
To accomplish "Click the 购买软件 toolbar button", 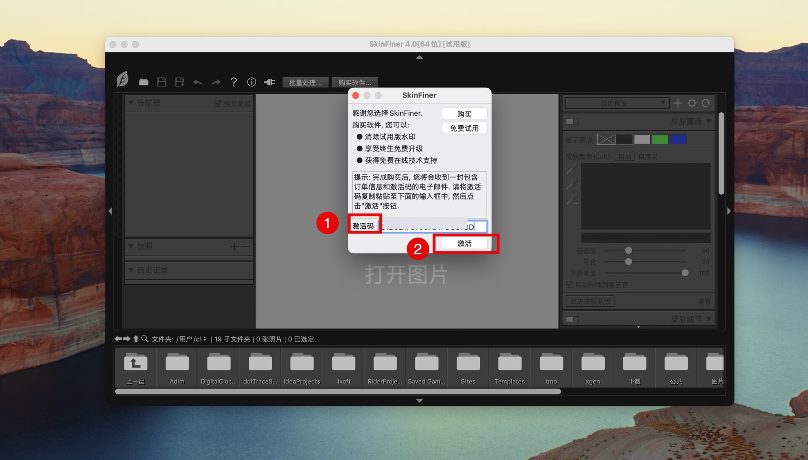I will click(355, 82).
